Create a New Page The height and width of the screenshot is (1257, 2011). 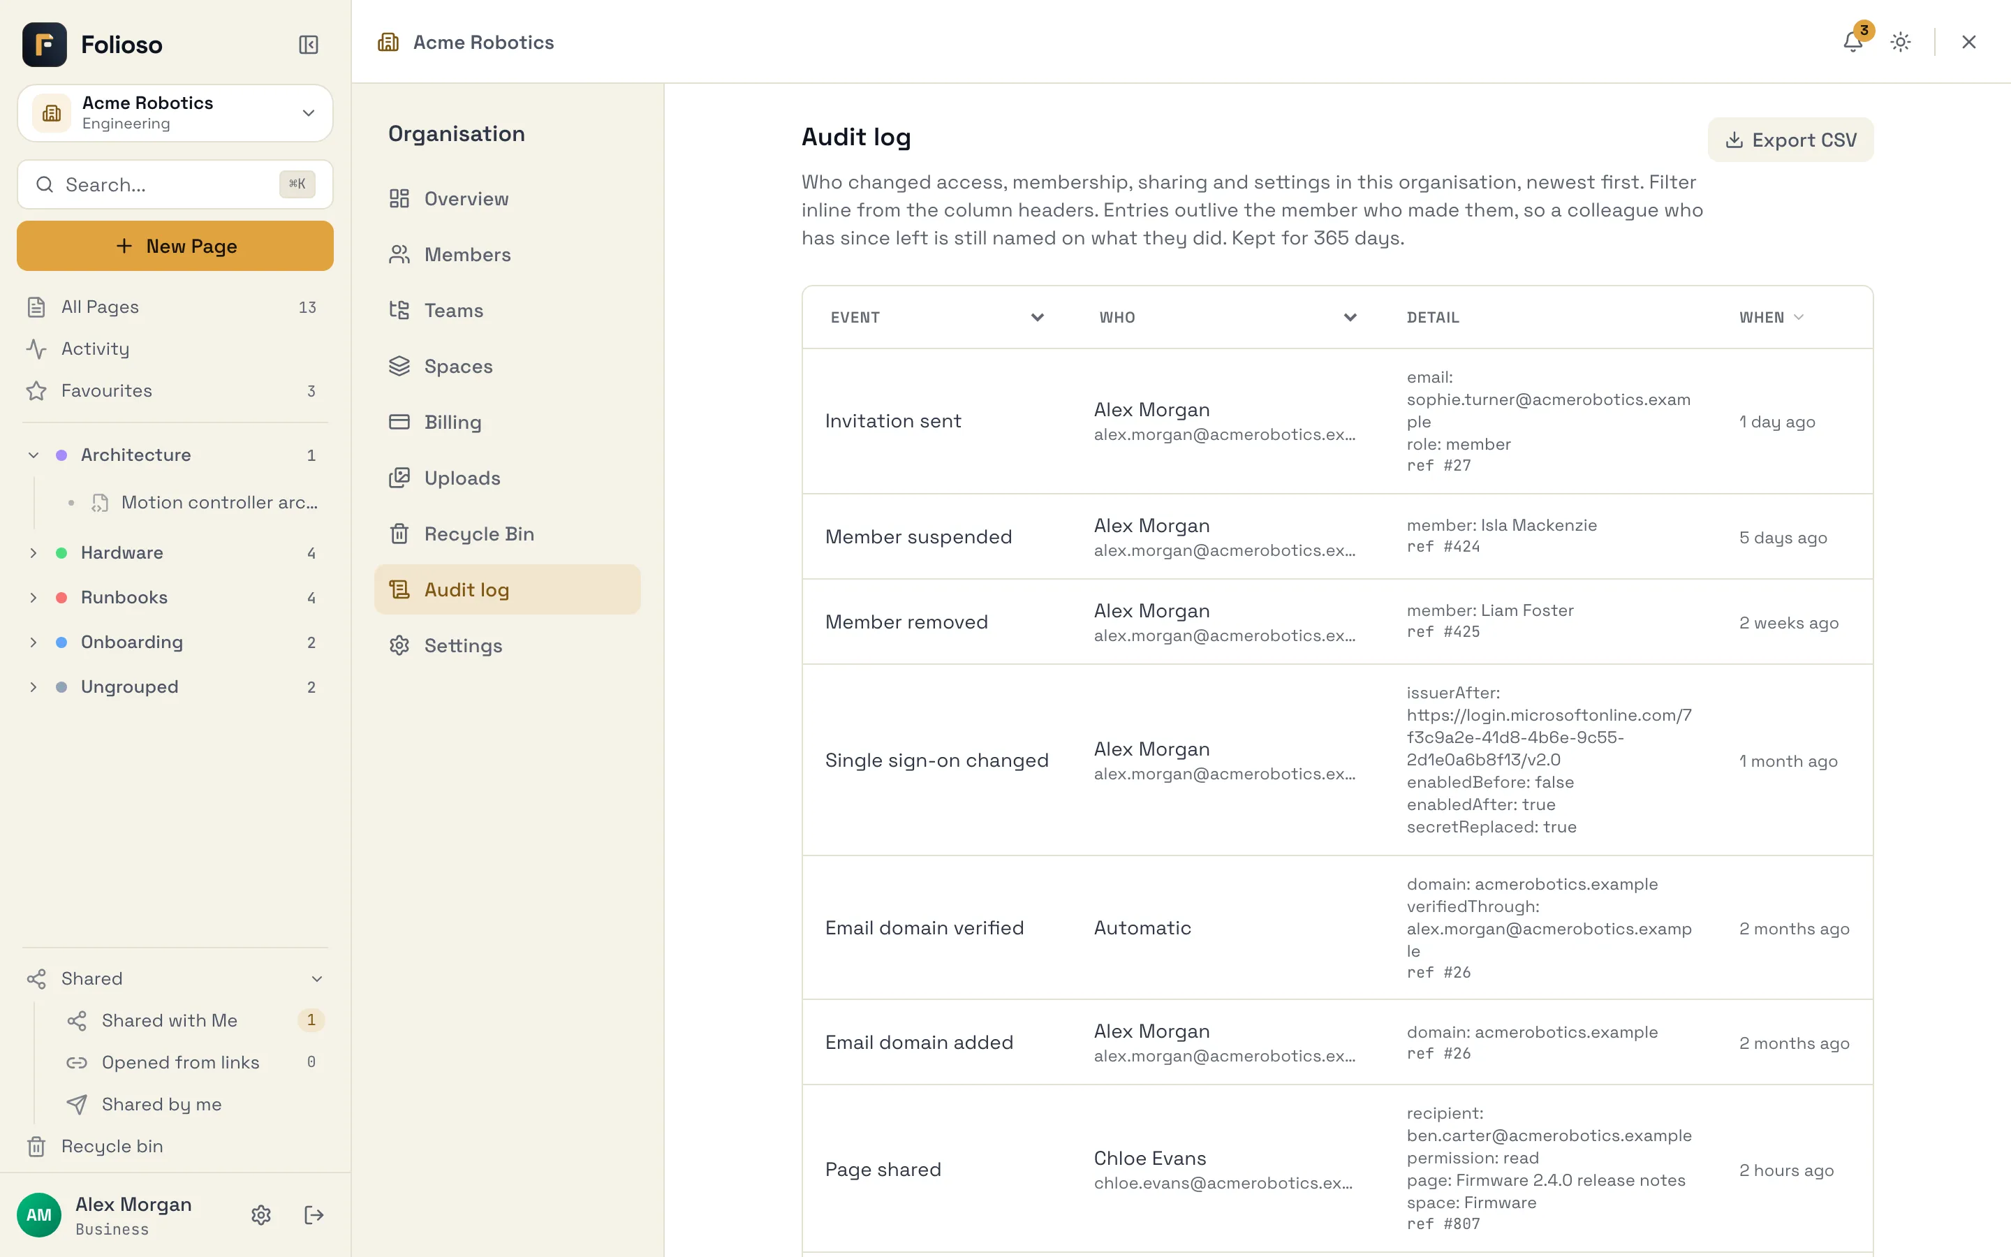click(x=175, y=246)
